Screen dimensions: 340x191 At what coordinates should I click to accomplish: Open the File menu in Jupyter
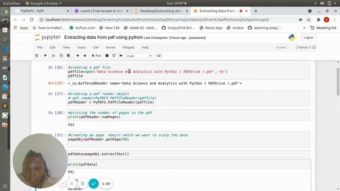(x=40, y=47)
